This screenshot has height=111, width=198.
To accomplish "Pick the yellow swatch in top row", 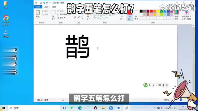I will coord(158,11).
